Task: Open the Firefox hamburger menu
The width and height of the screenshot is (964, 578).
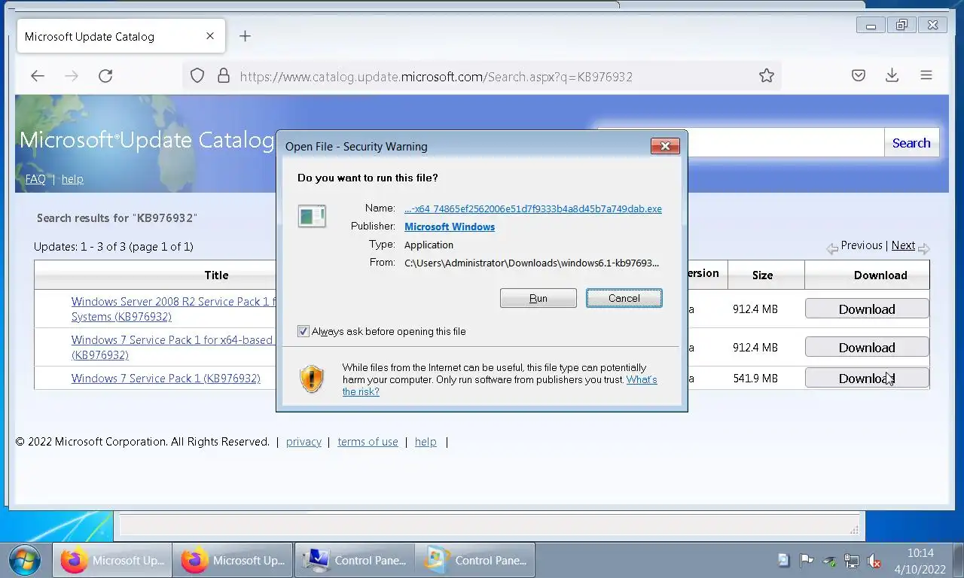Action: click(x=926, y=75)
